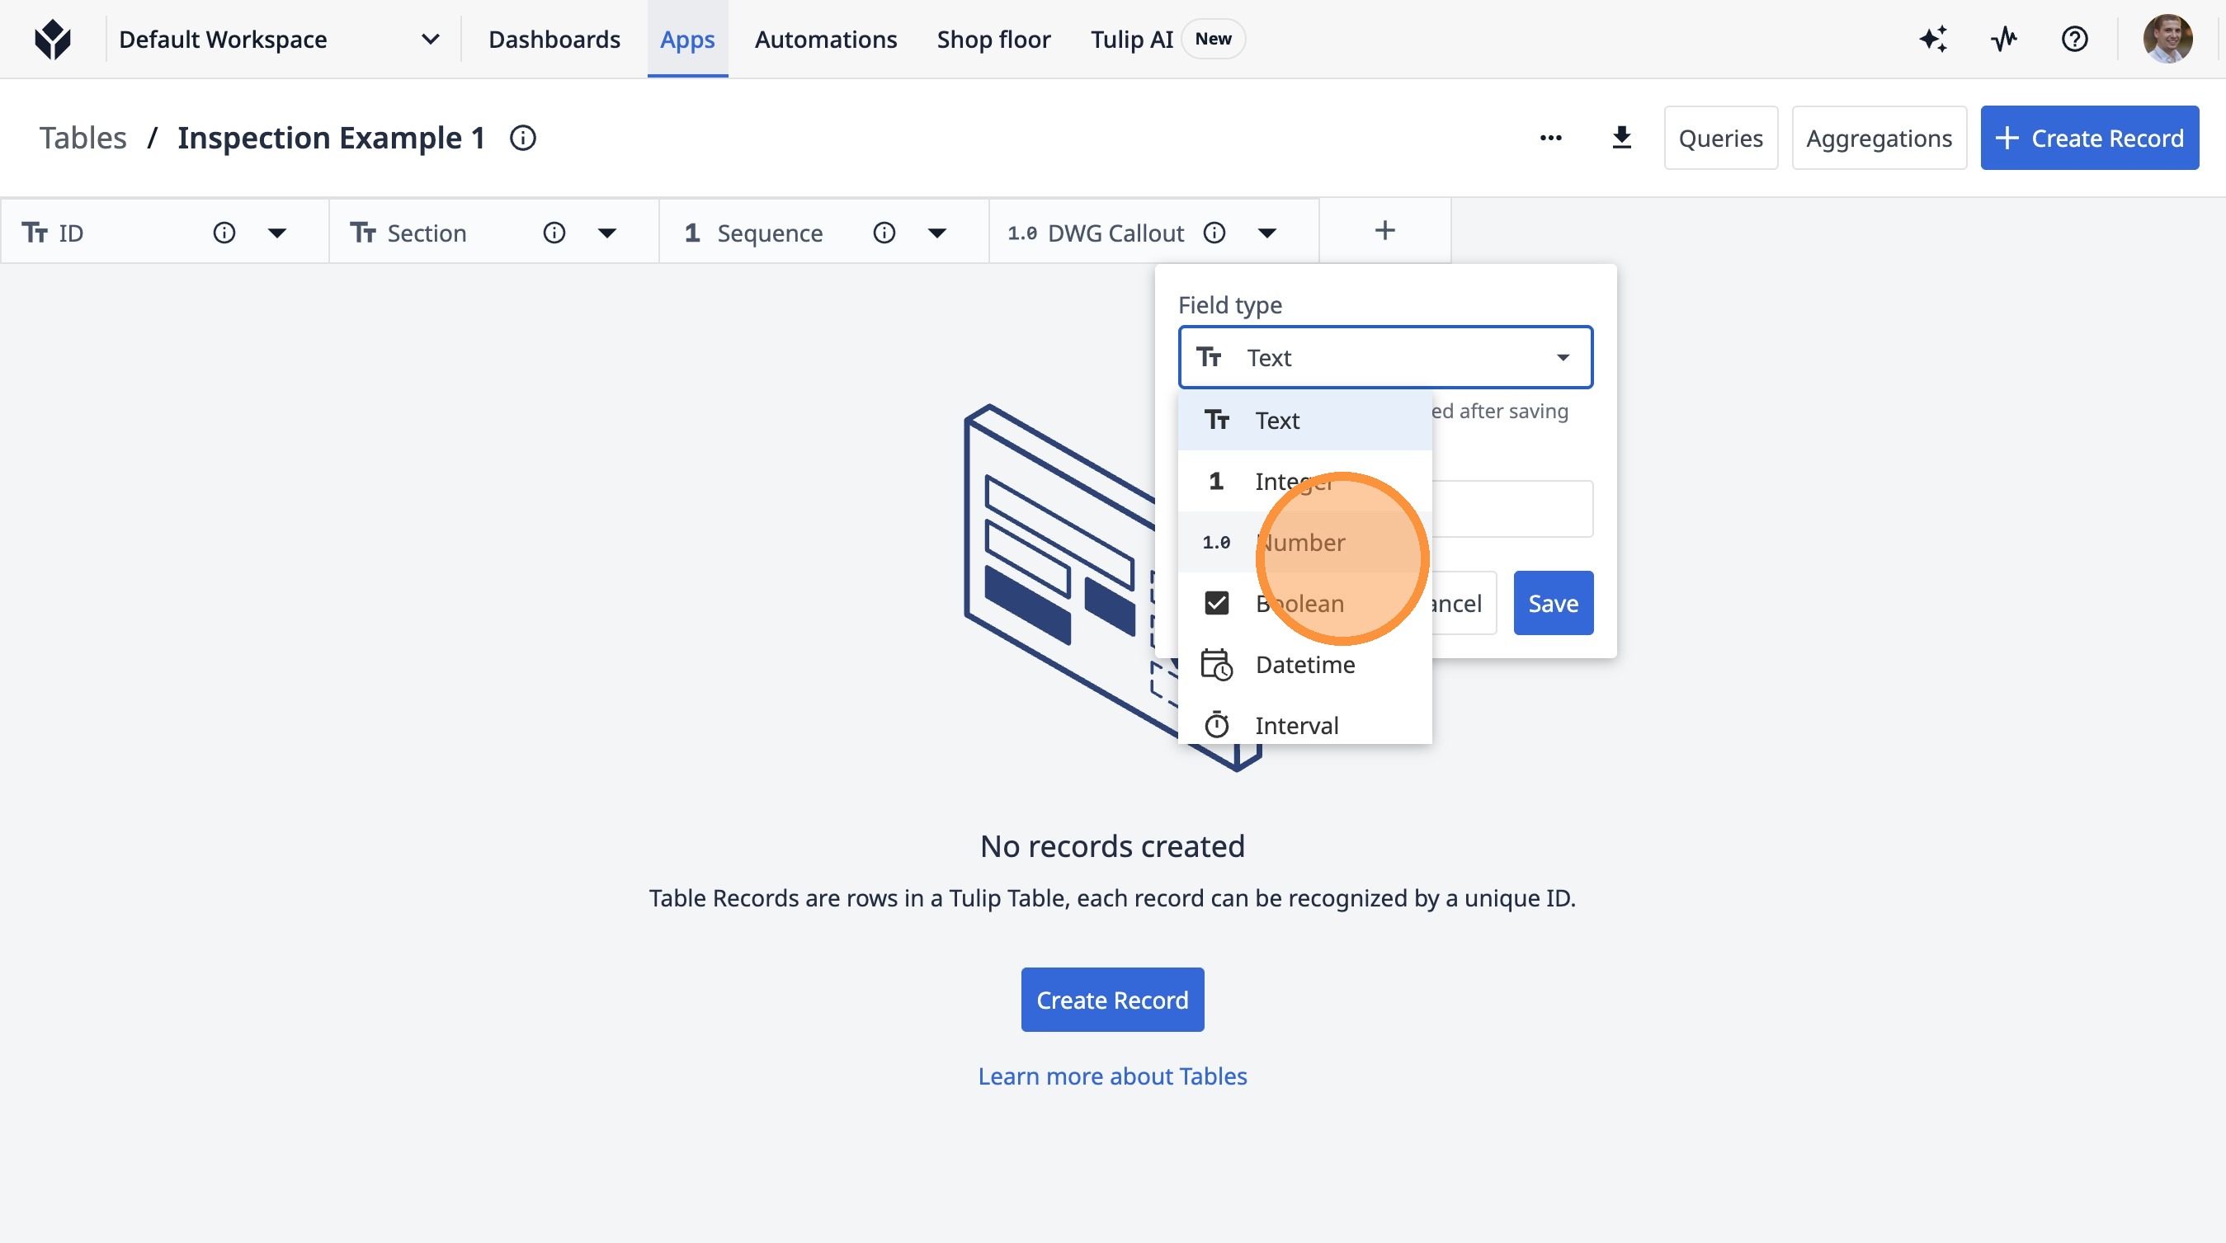Select Interval from the field type list

click(x=1296, y=725)
